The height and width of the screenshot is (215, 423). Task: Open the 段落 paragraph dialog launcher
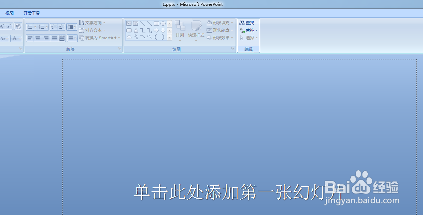tap(119, 49)
